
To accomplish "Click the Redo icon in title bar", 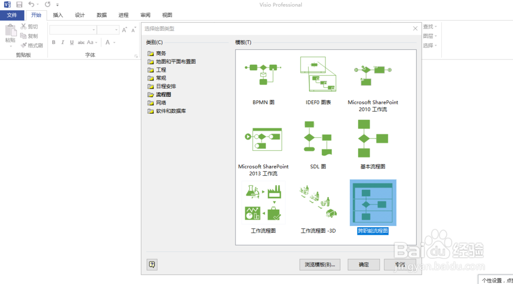I will coord(47,4).
